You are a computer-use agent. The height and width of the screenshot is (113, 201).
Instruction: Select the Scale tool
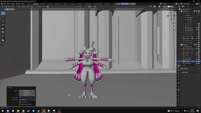(3, 29)
